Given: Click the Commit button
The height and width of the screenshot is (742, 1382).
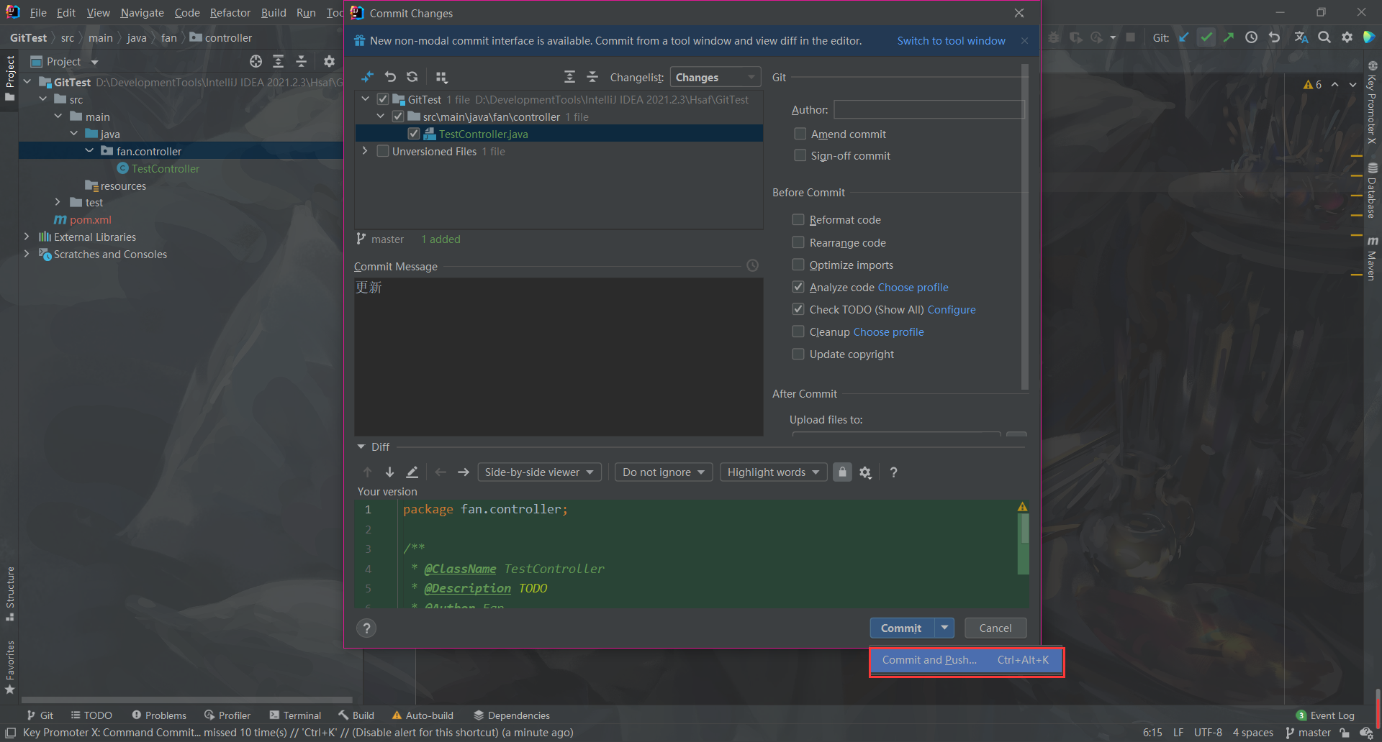Looking at the screenshot, I should [902, 628].
